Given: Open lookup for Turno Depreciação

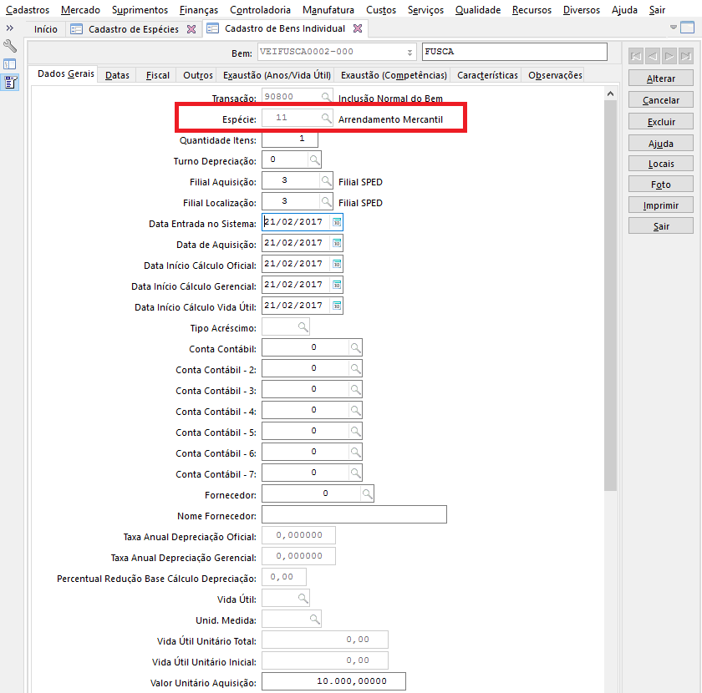Looking at the screenshot, I should tap(314, 159).
